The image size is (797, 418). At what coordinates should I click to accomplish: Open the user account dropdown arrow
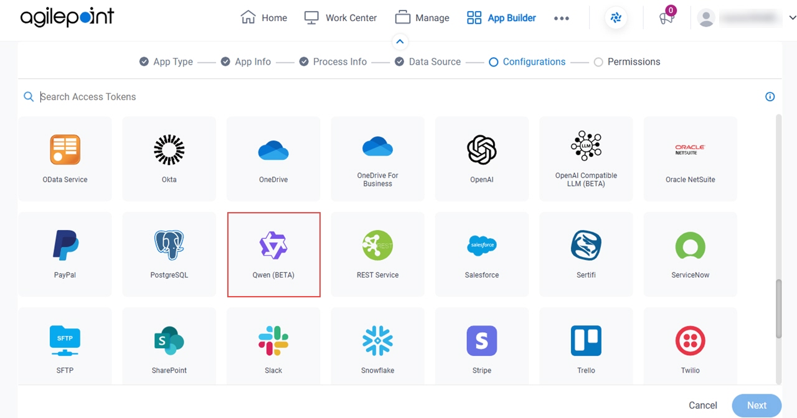pos(793,18)
